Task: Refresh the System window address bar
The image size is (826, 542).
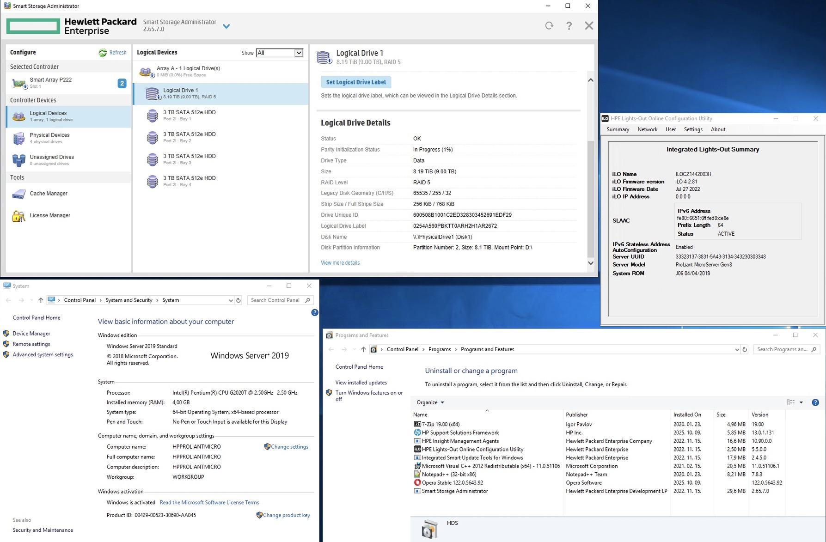Action: (239, 300)
